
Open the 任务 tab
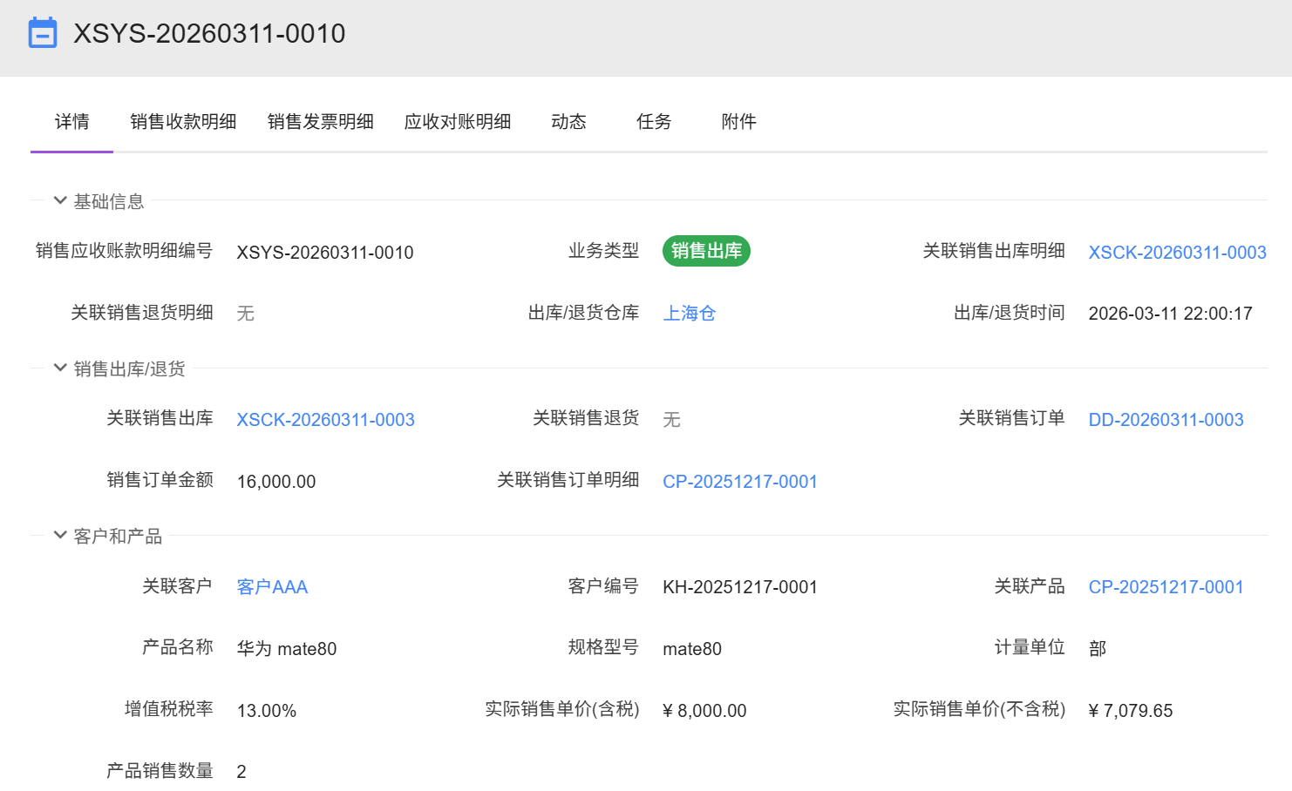[x=654, y=122]
